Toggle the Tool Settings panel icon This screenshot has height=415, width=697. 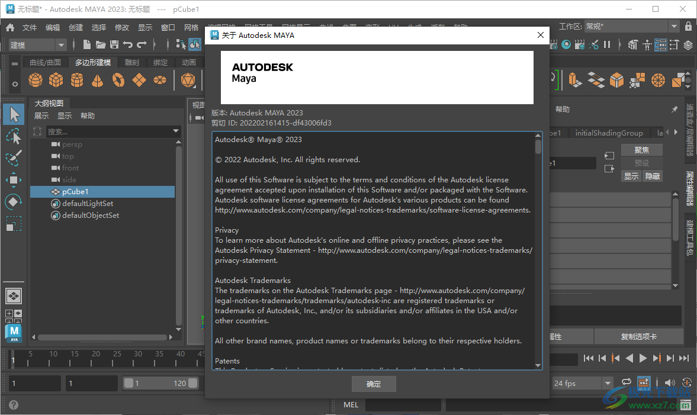click(x=674, y=44)
